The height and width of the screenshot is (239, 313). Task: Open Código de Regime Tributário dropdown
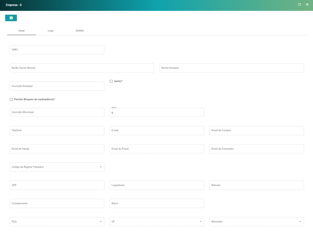tap(57, 167)
